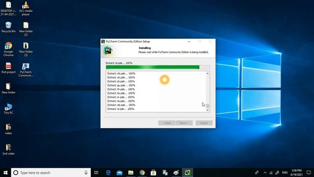Click the log list scrollbar thumb
Screen dimensions: 314x177
click(x=208, y=106)
